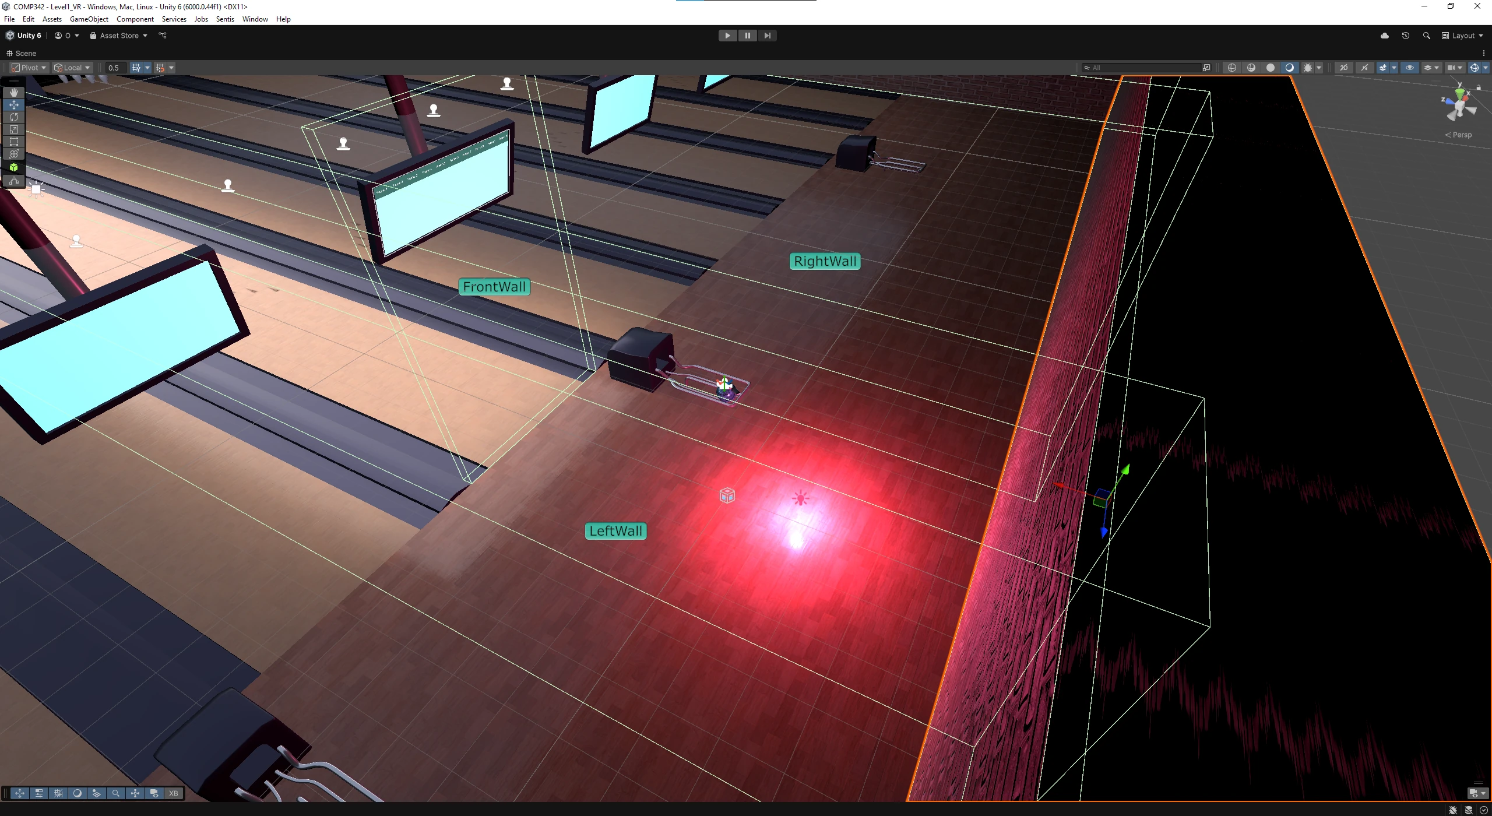
Task: Open the Undo History icon
Action: [x=1405, y=36]
